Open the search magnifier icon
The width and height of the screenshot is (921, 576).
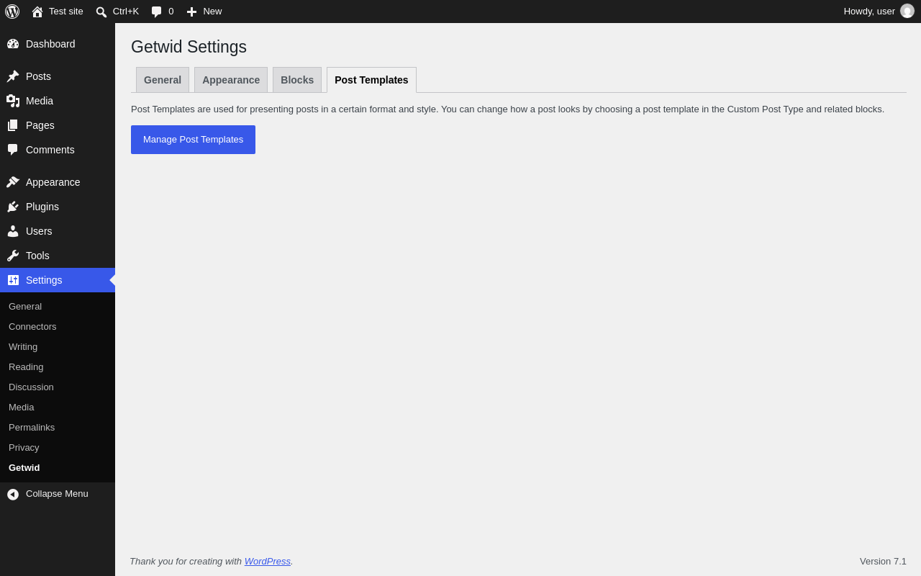101,12
